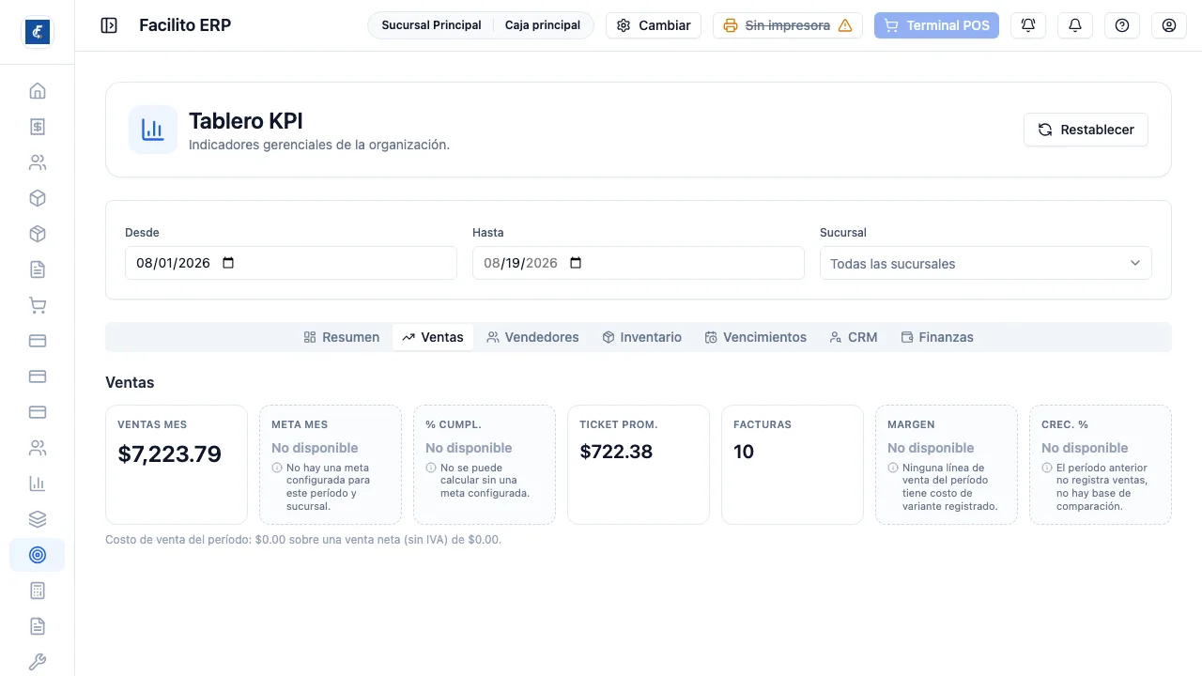Click 'No disponible' in the Margen card
Screen dimensions: 1202x676
(931, 448)
